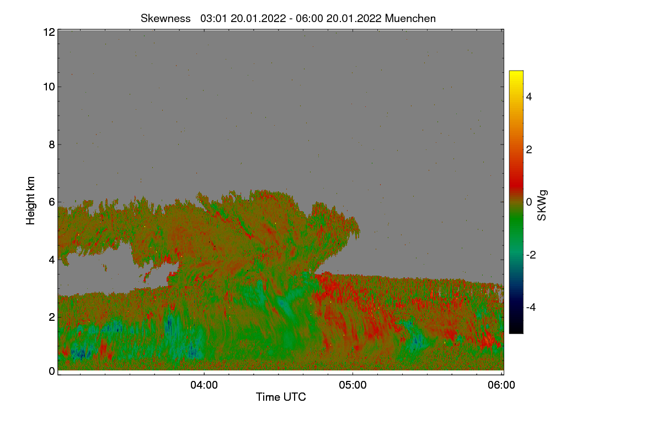Click the black bottom of the colorbar
The image size is (662, 441).
(x=516, y=329)
